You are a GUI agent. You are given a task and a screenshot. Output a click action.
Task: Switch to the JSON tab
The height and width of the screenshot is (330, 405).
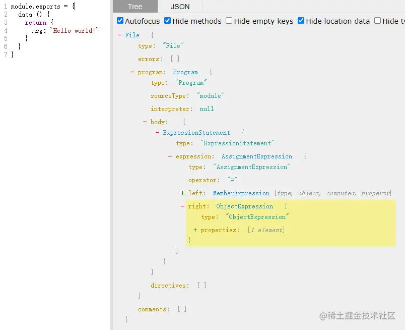click(180, 7)
